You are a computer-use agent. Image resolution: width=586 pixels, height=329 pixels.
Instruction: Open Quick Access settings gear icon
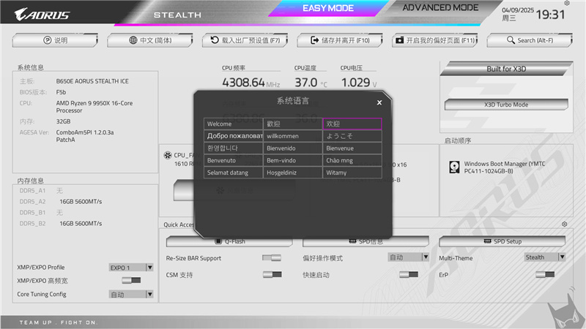[564, 224]
